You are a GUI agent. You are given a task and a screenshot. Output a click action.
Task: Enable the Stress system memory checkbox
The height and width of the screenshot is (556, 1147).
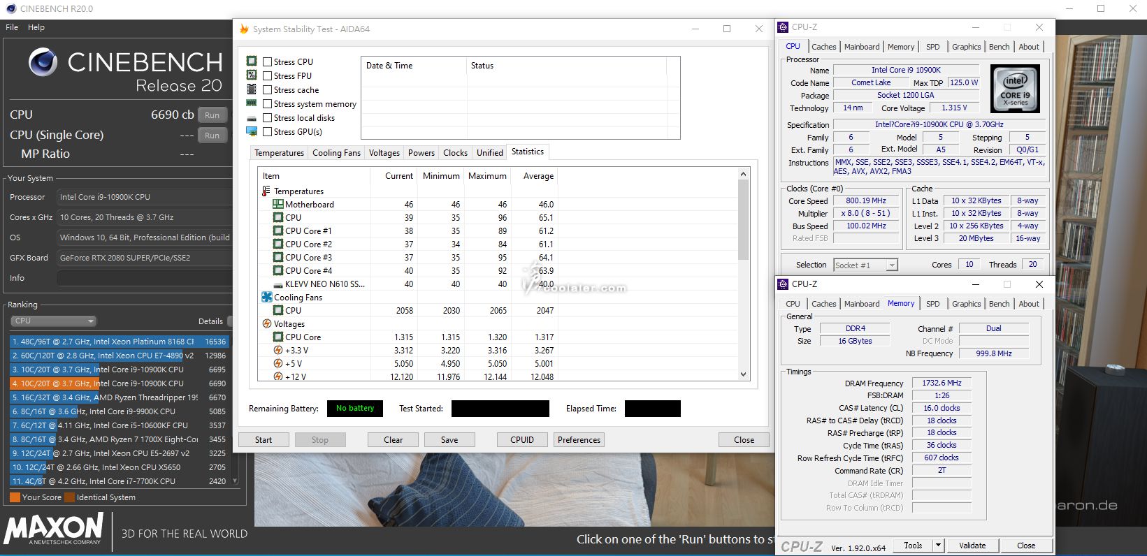[x=267, y=103]
